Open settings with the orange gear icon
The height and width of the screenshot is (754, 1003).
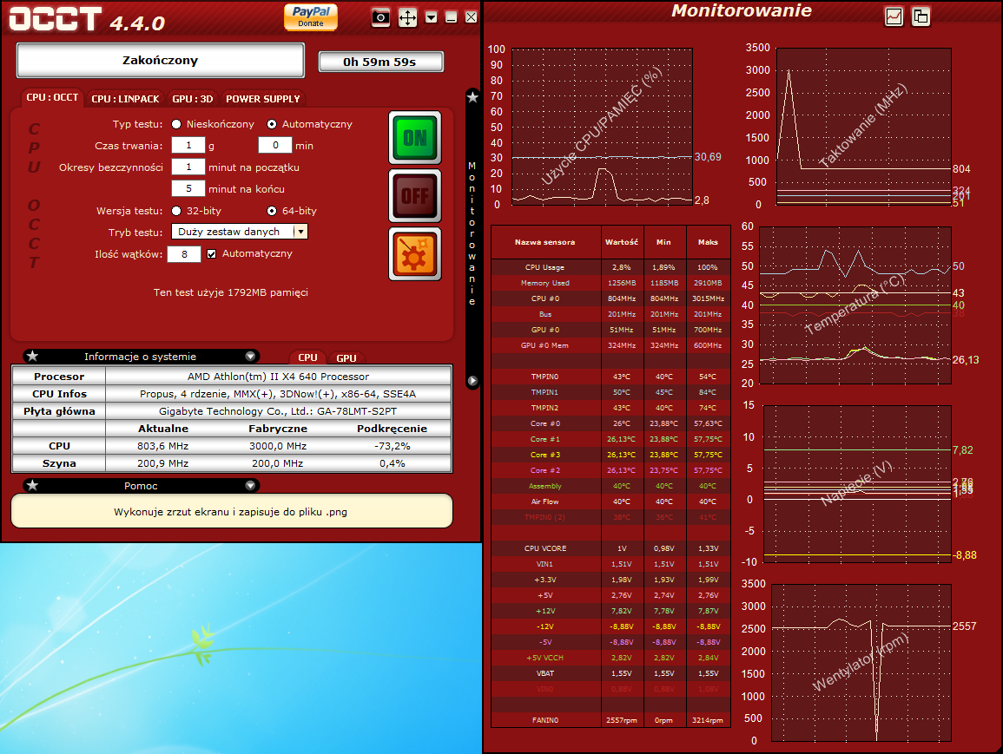415,254
